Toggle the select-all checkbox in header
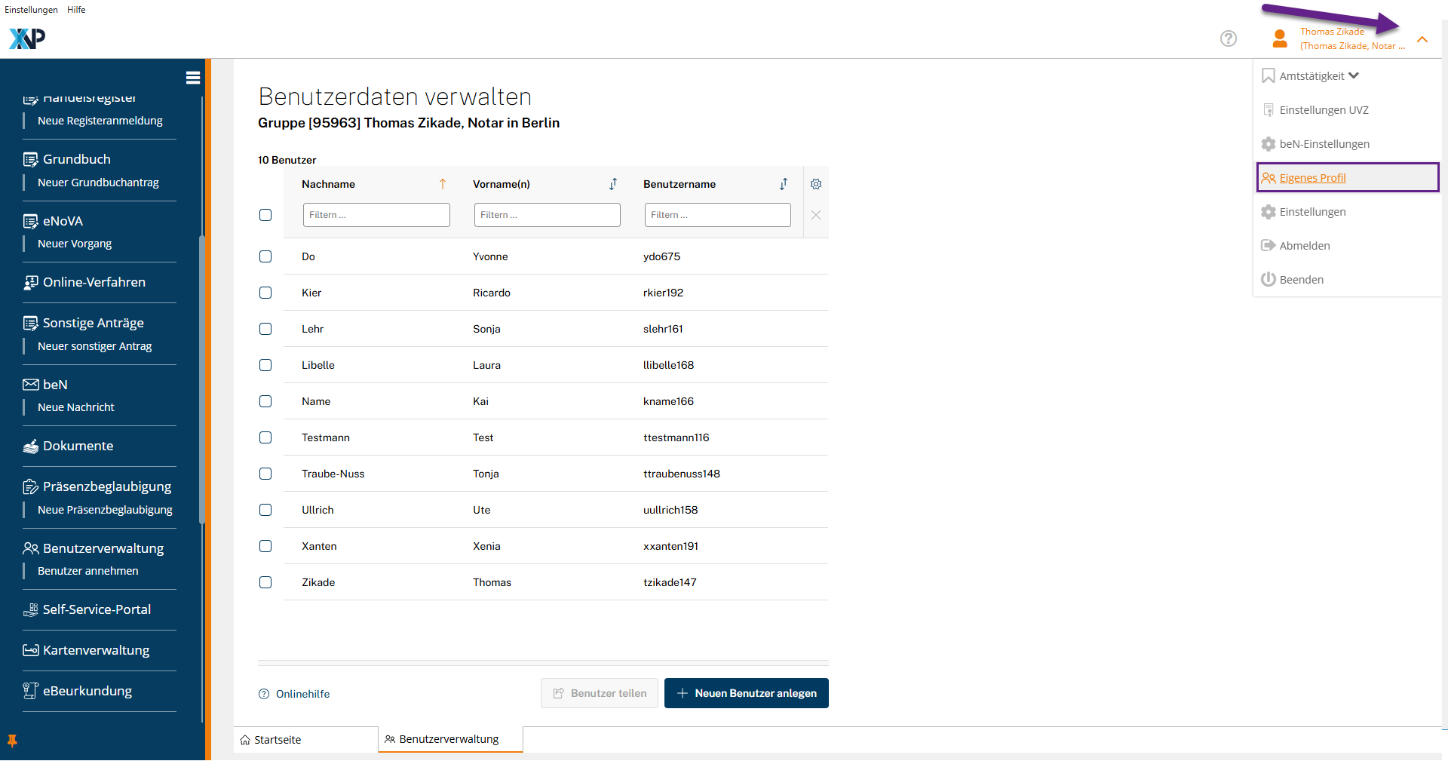The image size is (1448, 761). pos(265,215)
